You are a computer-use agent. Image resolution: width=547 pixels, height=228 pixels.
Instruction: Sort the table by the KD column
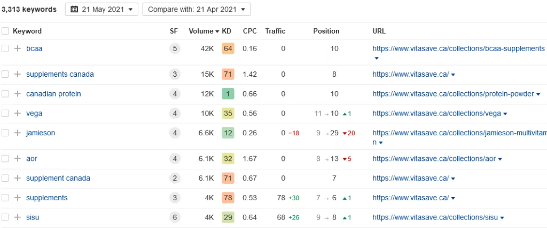pyautogui.click(x=226, y=31)
